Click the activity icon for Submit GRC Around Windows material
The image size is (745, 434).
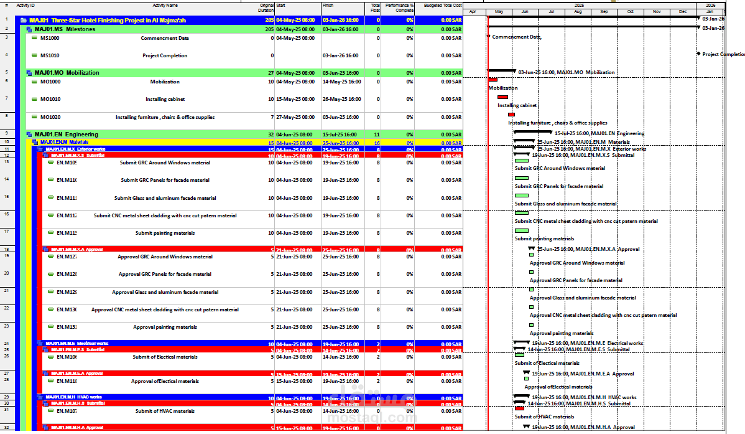(51, 163)
